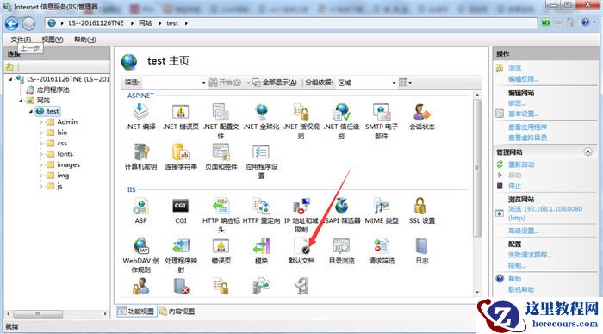Collapse the 管理网站 section chevron
The image size is (603, 334).
(588, 152)
